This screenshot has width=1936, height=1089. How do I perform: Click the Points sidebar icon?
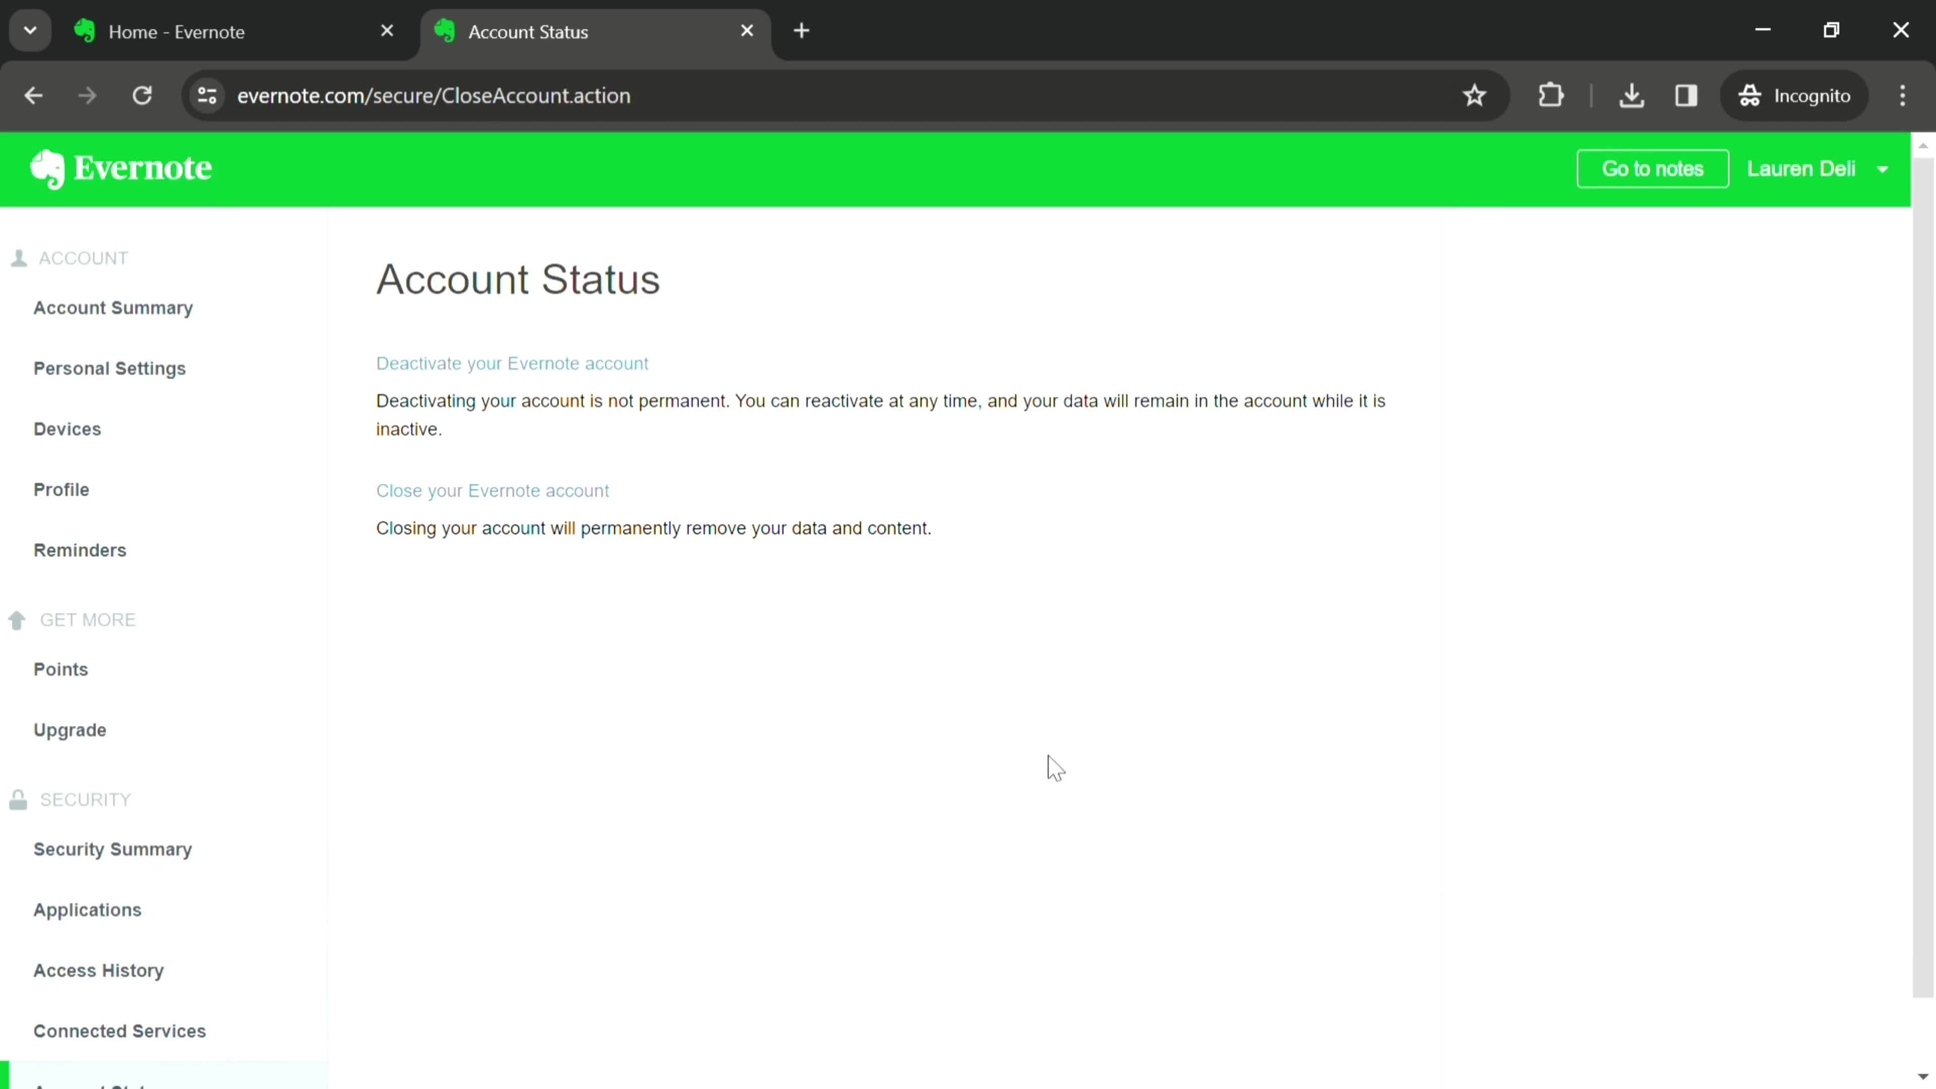click(61, 669)
